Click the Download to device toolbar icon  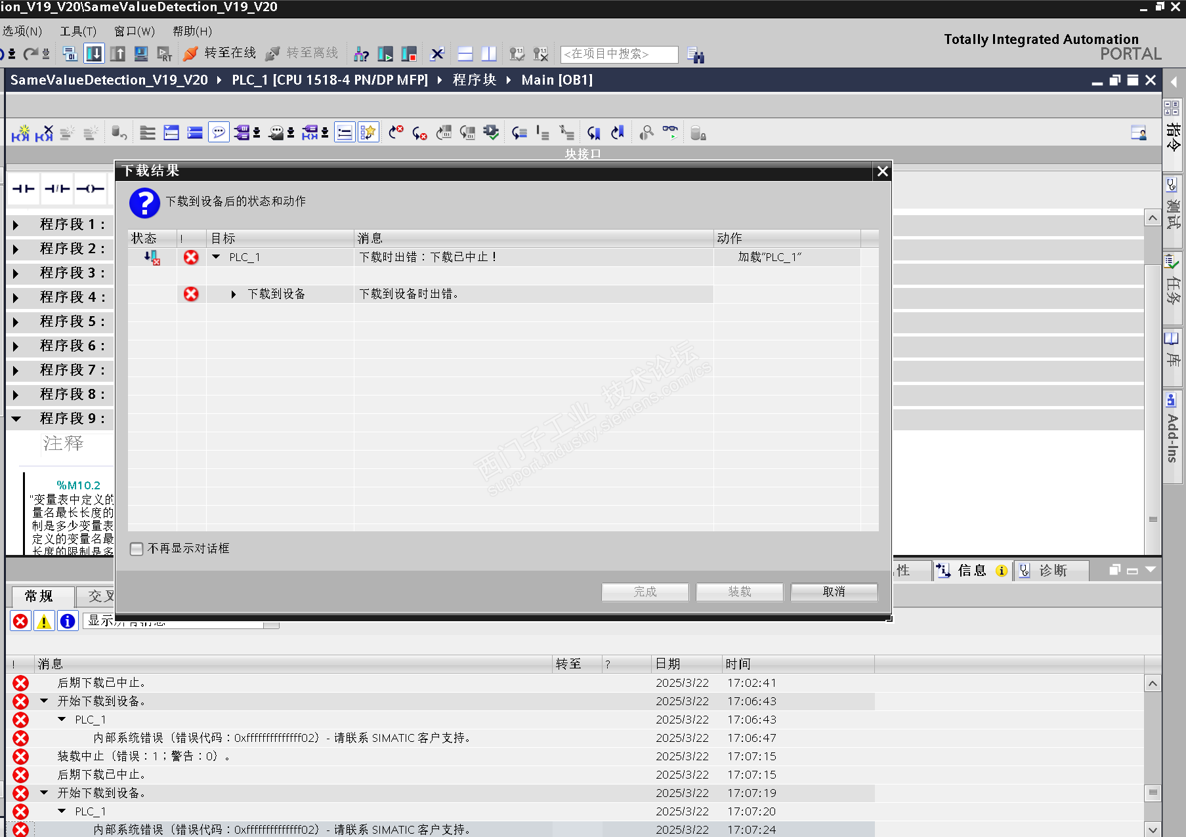(94, 54)
